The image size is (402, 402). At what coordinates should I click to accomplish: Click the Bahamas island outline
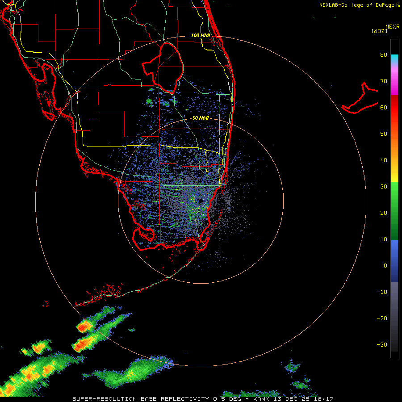click(x=360, y=98)
